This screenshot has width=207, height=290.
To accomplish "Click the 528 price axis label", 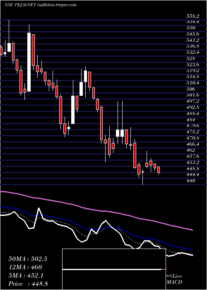I will [x=191, y=58].
